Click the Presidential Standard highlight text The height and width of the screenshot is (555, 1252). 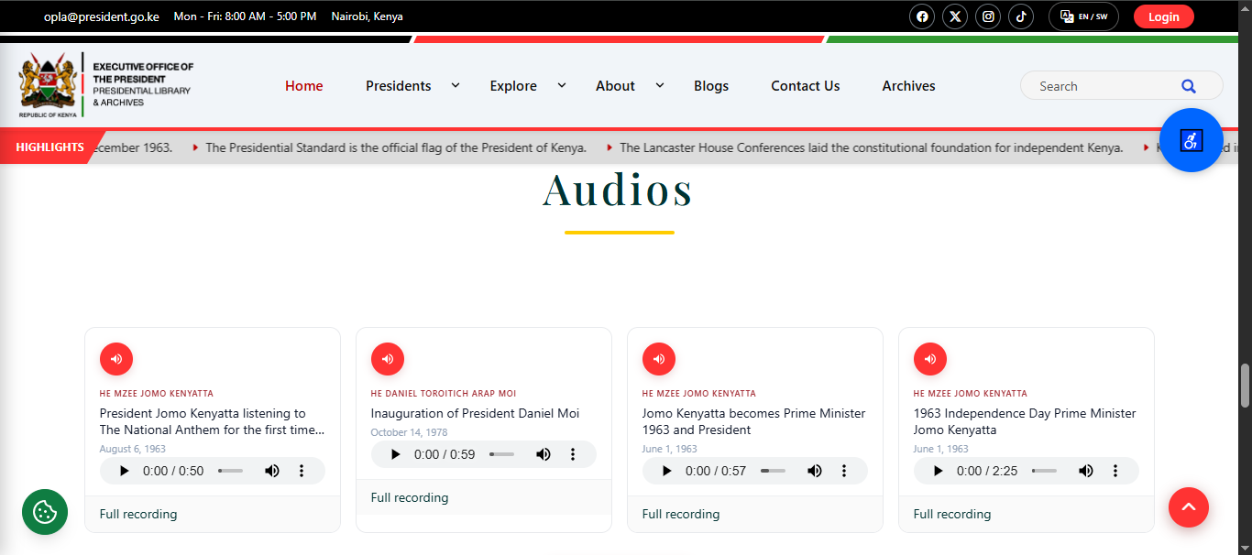(396, 147)
